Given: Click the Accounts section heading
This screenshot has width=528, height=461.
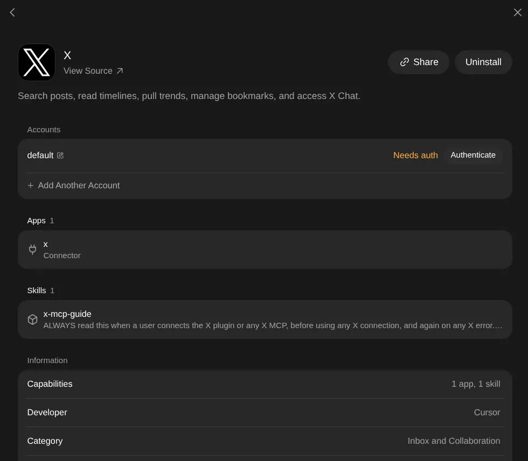Looking at the screenshot, I should 44,130.
